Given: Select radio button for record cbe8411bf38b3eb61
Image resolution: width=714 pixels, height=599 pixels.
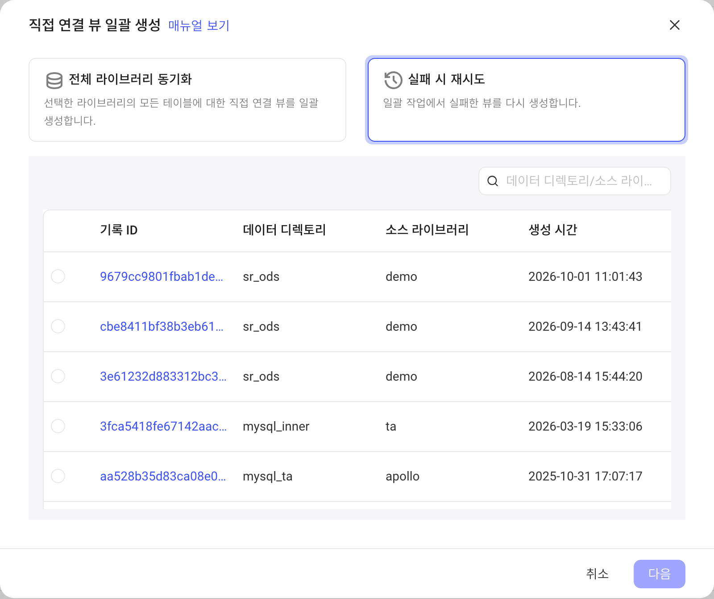Looking at the screenshot, I should (x=58, y=326).
